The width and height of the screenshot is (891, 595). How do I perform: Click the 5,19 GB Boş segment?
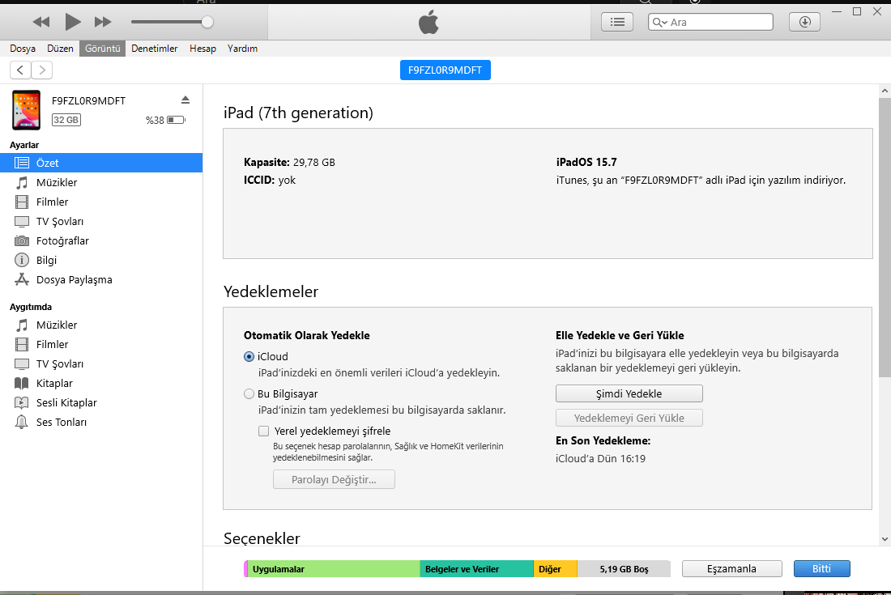click(x=624, y=569)
